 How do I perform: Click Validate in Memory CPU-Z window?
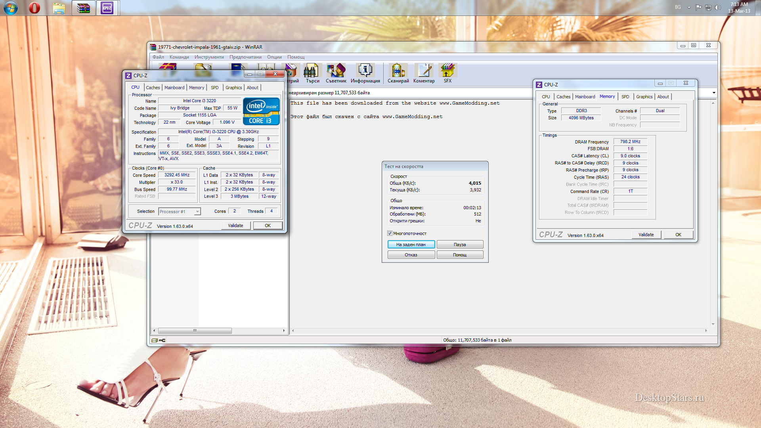coord(646,235)
